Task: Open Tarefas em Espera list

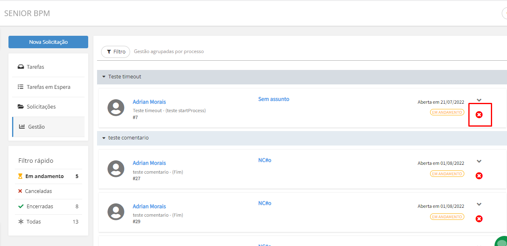Action: [48, 87]
